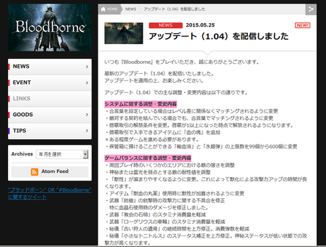Open the Archives month selection dropdown
The height and width of the screenshot is (247, 326).
point(62,154)
